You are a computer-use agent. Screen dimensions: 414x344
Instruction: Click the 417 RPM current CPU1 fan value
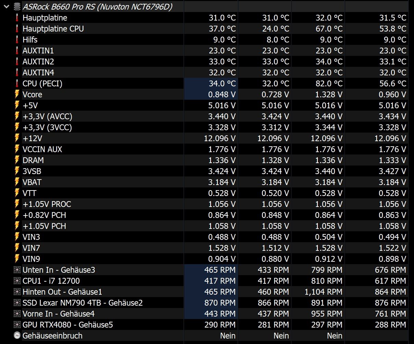(x=220, y=281)
